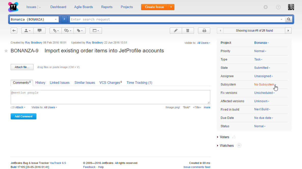Click the Add Comment button
The height and width of the screenshot is (169, 302).
[23, 116]
